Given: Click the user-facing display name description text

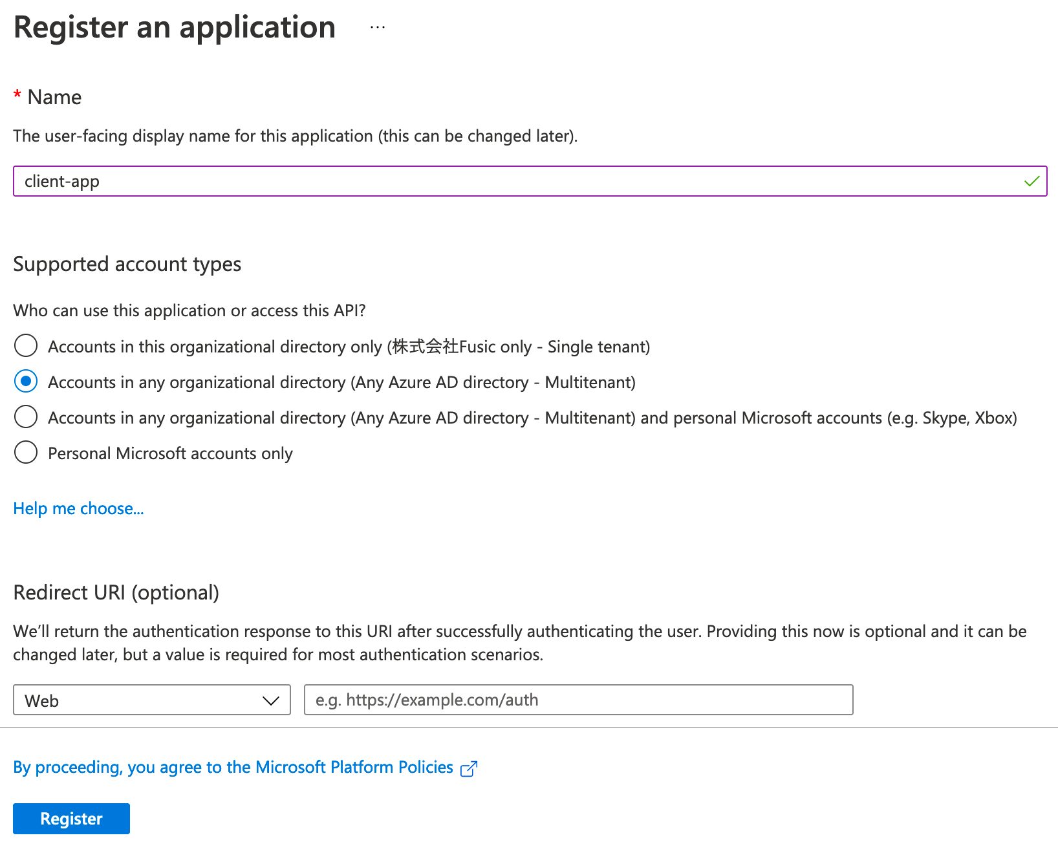Looking at the screenshot, I should pos(295,136).
